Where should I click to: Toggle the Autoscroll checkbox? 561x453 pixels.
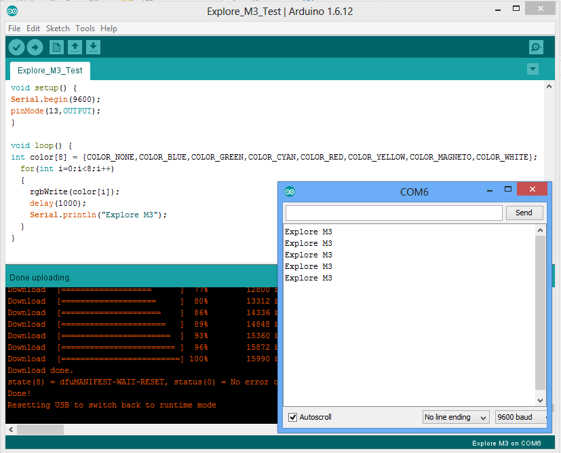pyautogui.click(x=292, y=417)
